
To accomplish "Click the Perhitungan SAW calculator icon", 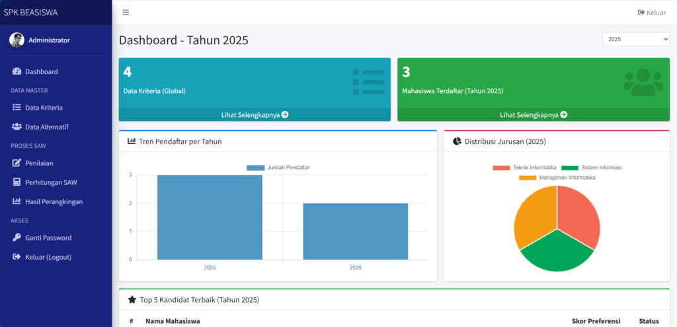I will (x=17, y=182).
